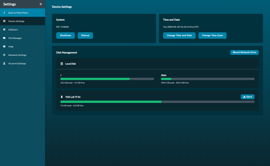Click the Help question mark icon
The width and height of the screenshot is (270, 166).
(4, 47)
